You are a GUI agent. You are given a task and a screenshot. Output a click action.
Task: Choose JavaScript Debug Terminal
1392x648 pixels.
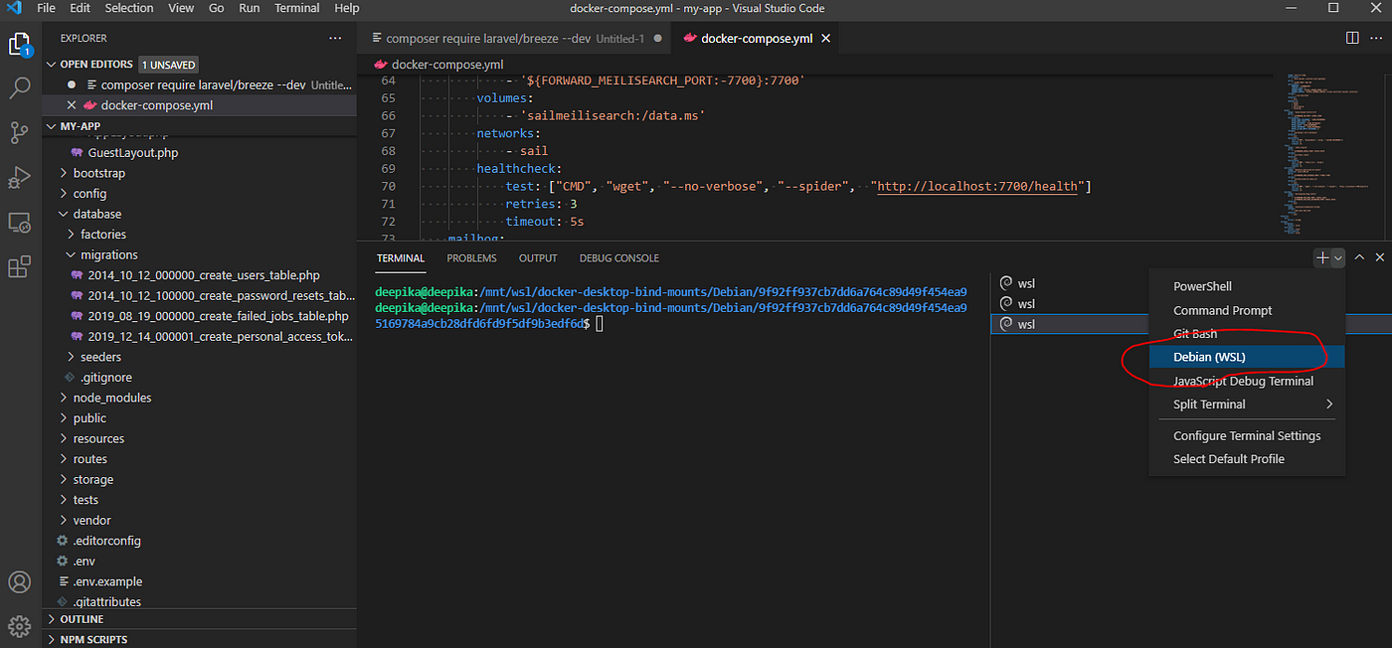(1247, 381)
